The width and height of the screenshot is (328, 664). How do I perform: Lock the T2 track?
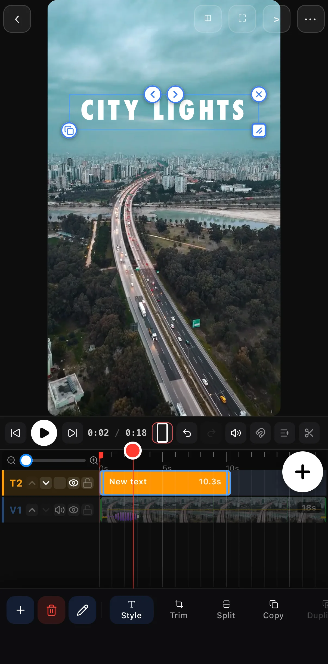click(x=87, y=483)
